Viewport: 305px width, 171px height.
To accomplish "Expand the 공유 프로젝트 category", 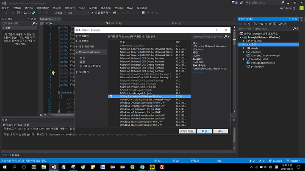I will (x=77, y=47).
